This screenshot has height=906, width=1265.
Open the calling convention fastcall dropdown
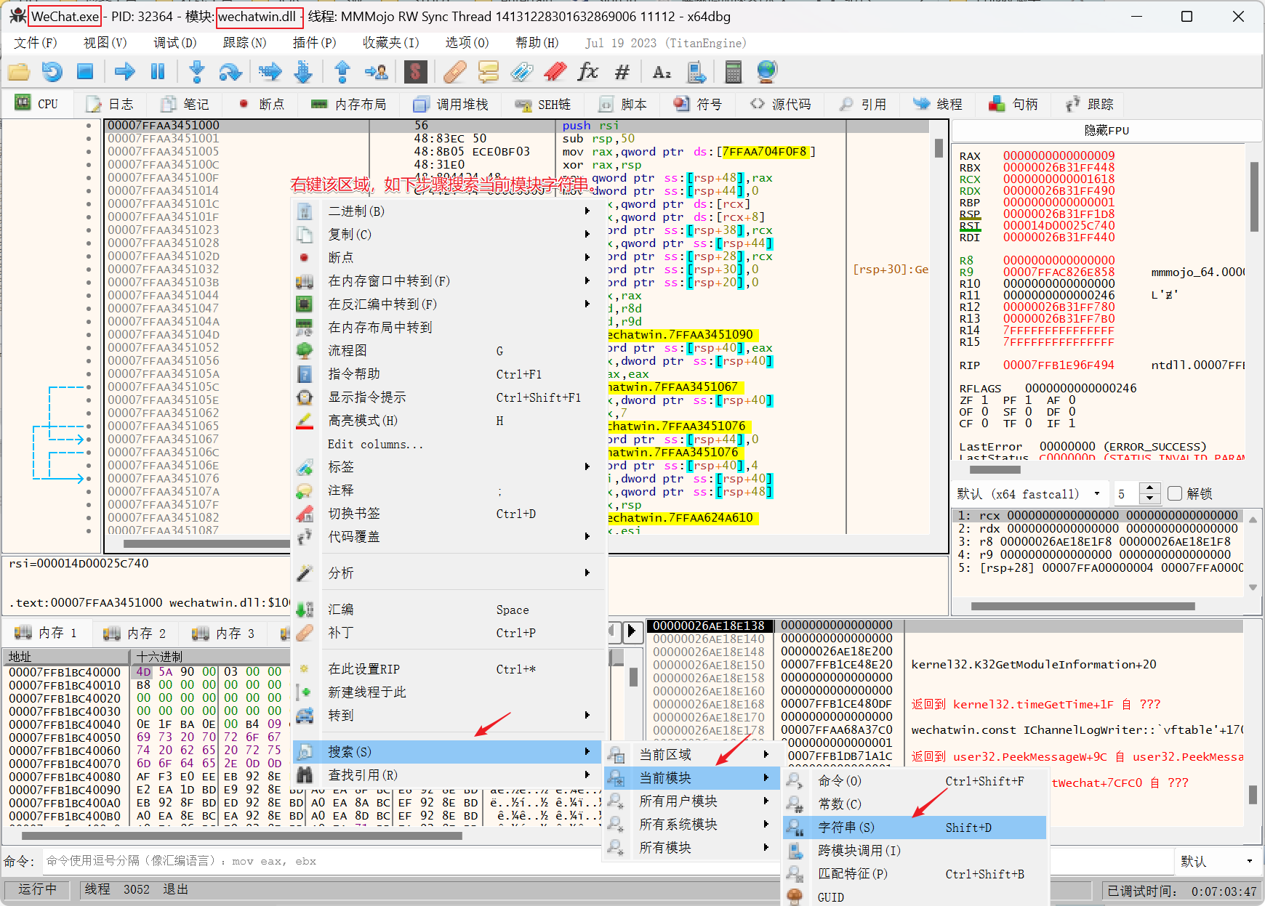click(x=1029, y=494)
